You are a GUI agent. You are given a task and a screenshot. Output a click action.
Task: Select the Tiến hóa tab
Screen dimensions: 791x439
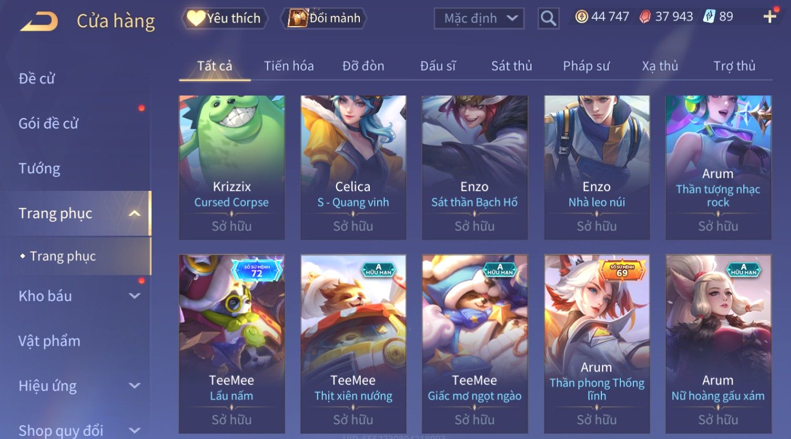click(x=288, y=66)
